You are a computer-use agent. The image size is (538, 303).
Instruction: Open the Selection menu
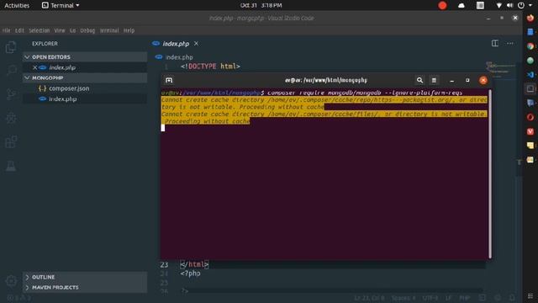click(x=40, y=30)
